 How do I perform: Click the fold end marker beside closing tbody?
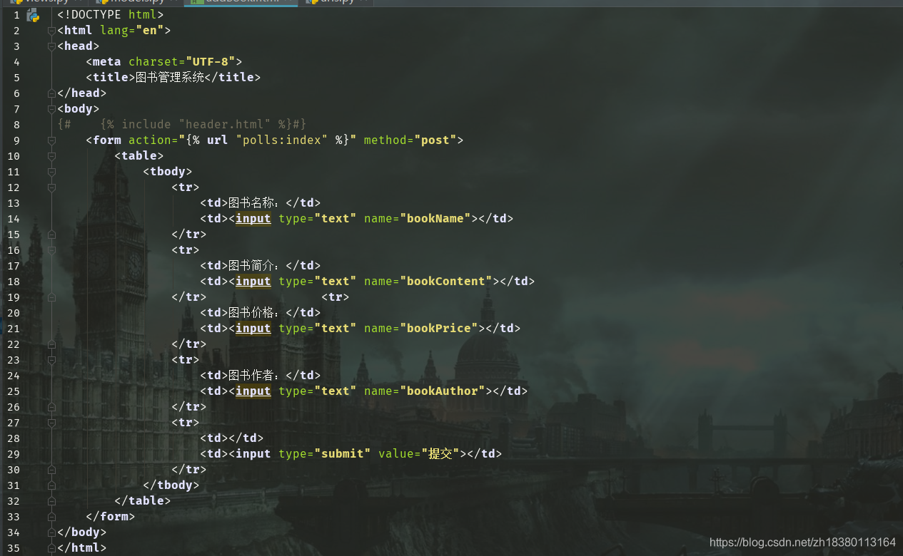pos(51,485)
